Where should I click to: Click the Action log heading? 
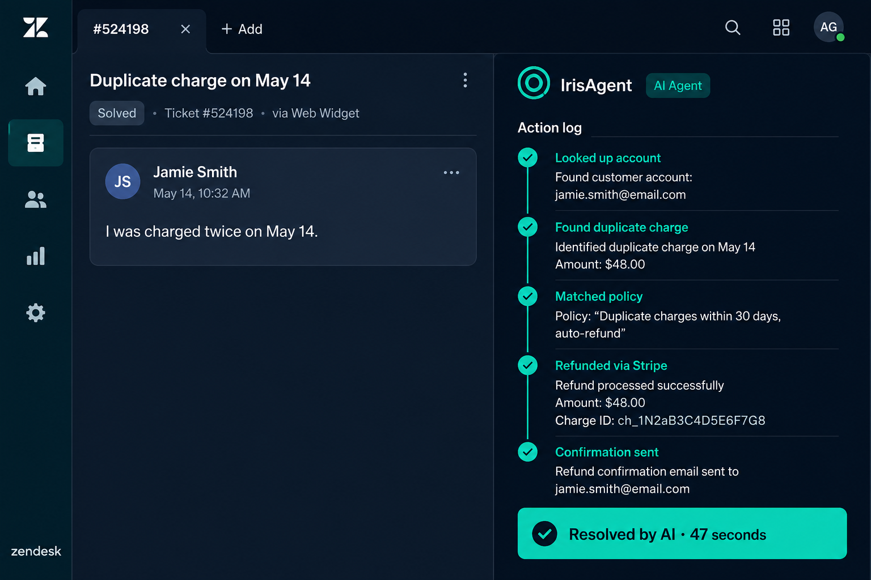click(x=549, y=128)
